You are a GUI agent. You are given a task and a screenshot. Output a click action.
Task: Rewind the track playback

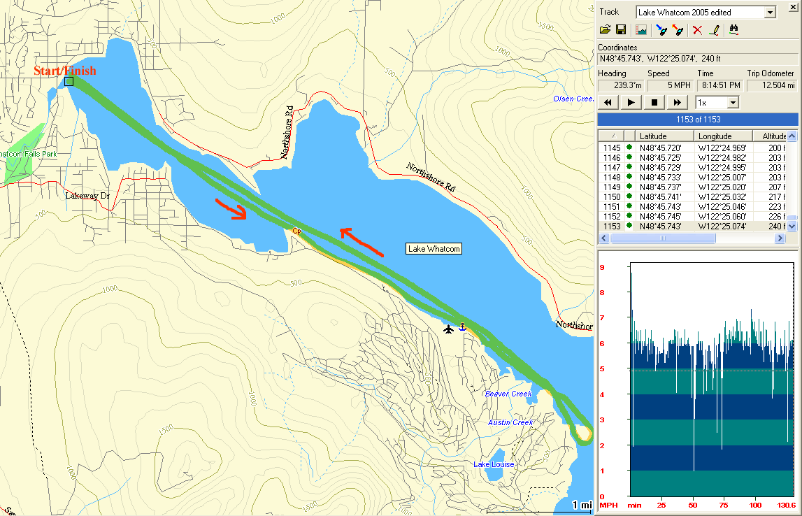tap(608, 103)
